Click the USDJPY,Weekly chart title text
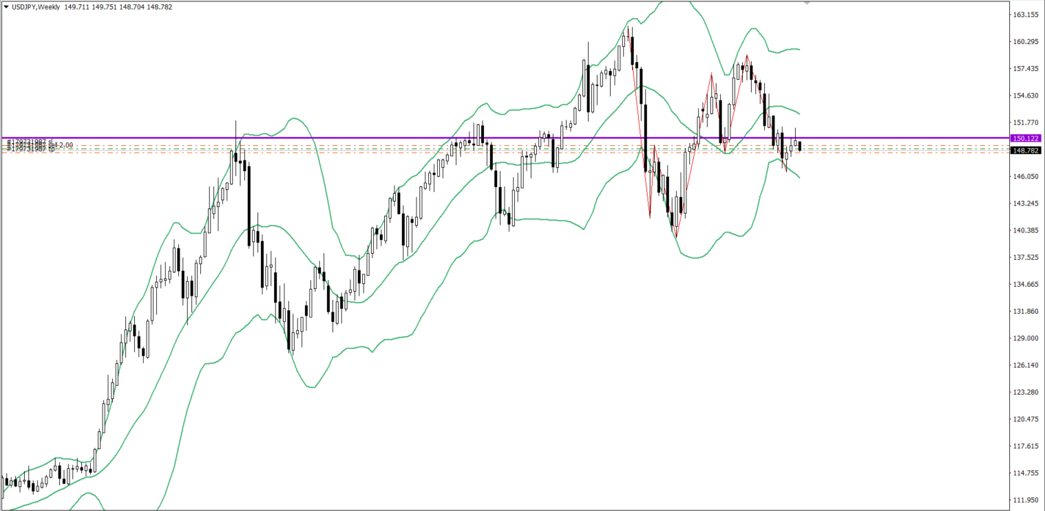Viewport: 1045px width, 511px height. point(36,6)
